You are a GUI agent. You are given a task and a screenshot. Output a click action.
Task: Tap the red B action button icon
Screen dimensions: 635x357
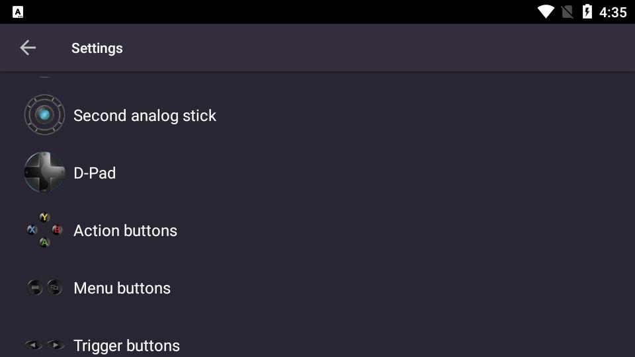click(x=57, y=230)
